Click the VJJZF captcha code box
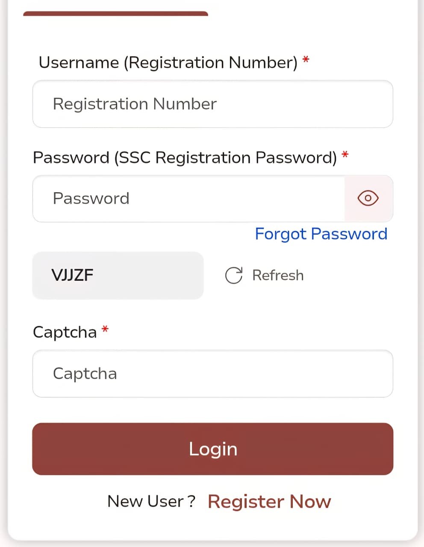The image size is (424, 547). (118, 275)
